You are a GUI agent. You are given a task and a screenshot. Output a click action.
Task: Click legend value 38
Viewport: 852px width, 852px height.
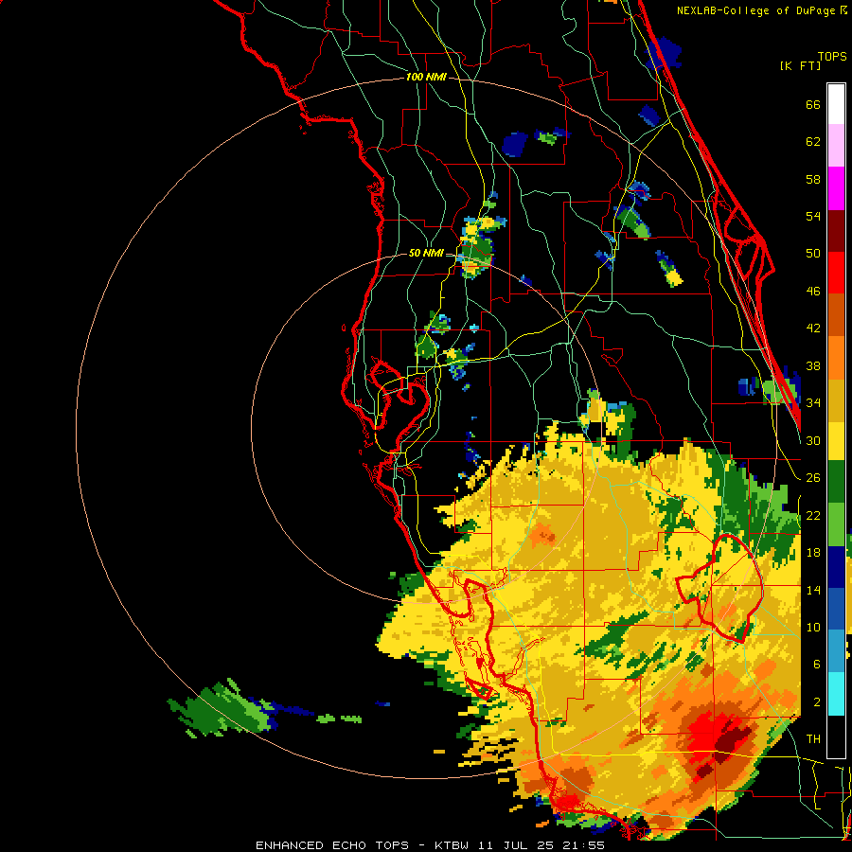(813, 365)
